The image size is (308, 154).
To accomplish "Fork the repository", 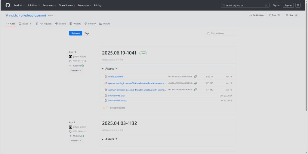I will 274,15.
